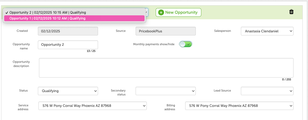Click the greyed Created date field
308x120 pixels.
pyautogui.click(x=68, y=31)
